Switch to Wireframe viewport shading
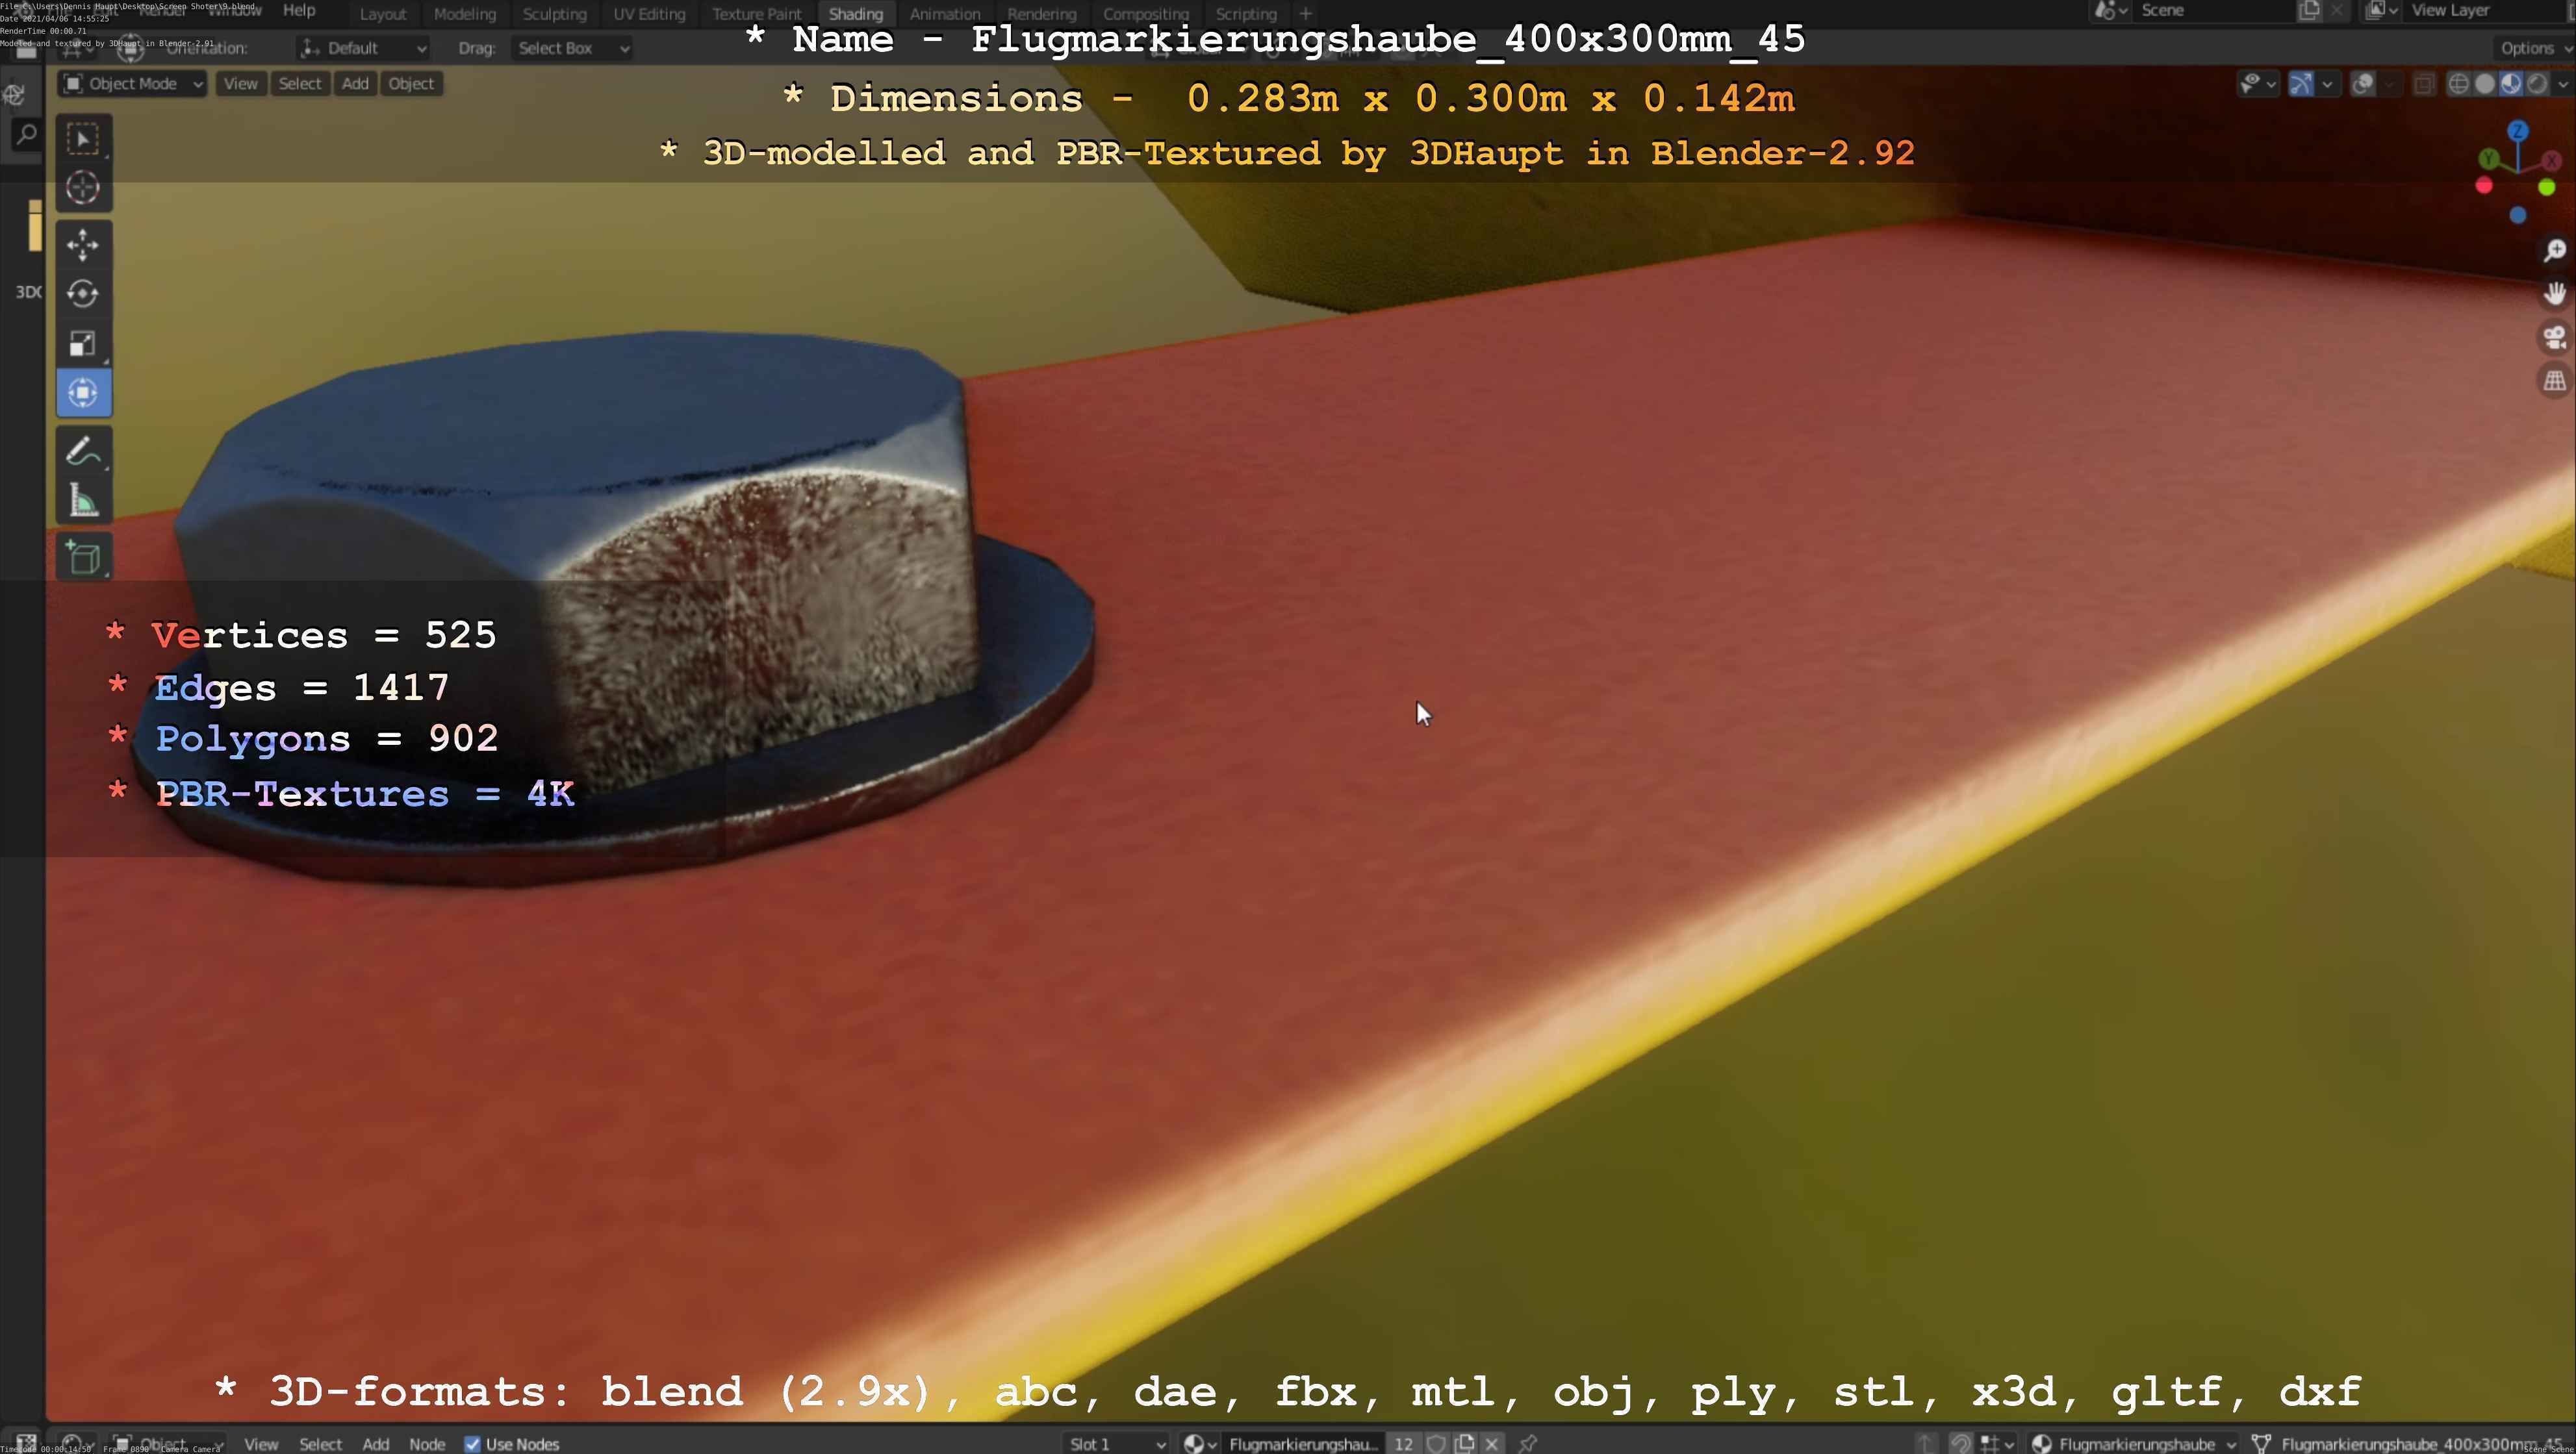The width and height of the screenshot is (2576, 1454). click(2458, 84)
